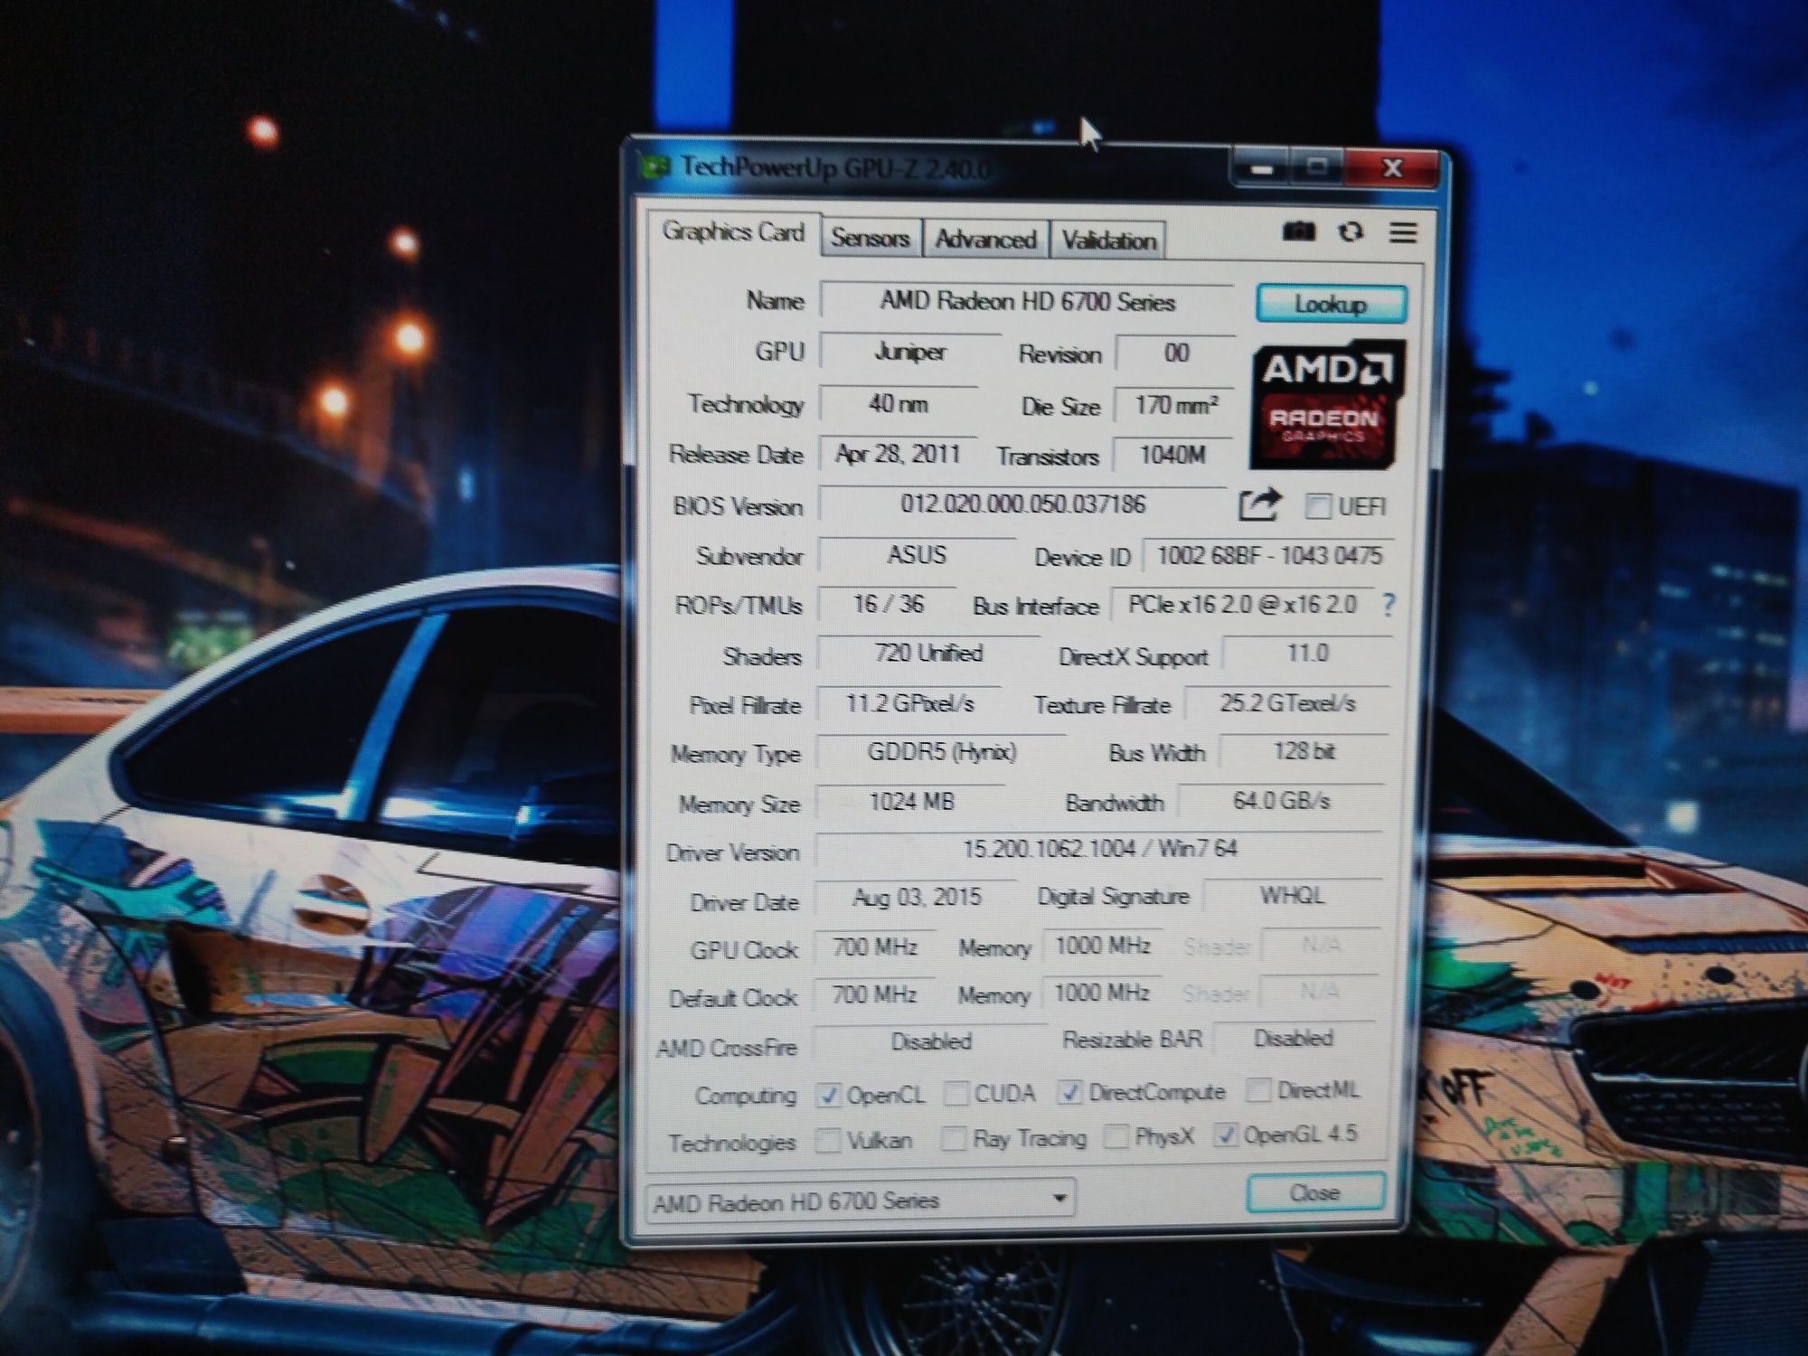
Task: Take a GPU-Z screenshot via camera icon
Action: (x=1298, y=231)
